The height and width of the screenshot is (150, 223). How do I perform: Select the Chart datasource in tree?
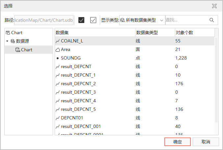[27, 50]
